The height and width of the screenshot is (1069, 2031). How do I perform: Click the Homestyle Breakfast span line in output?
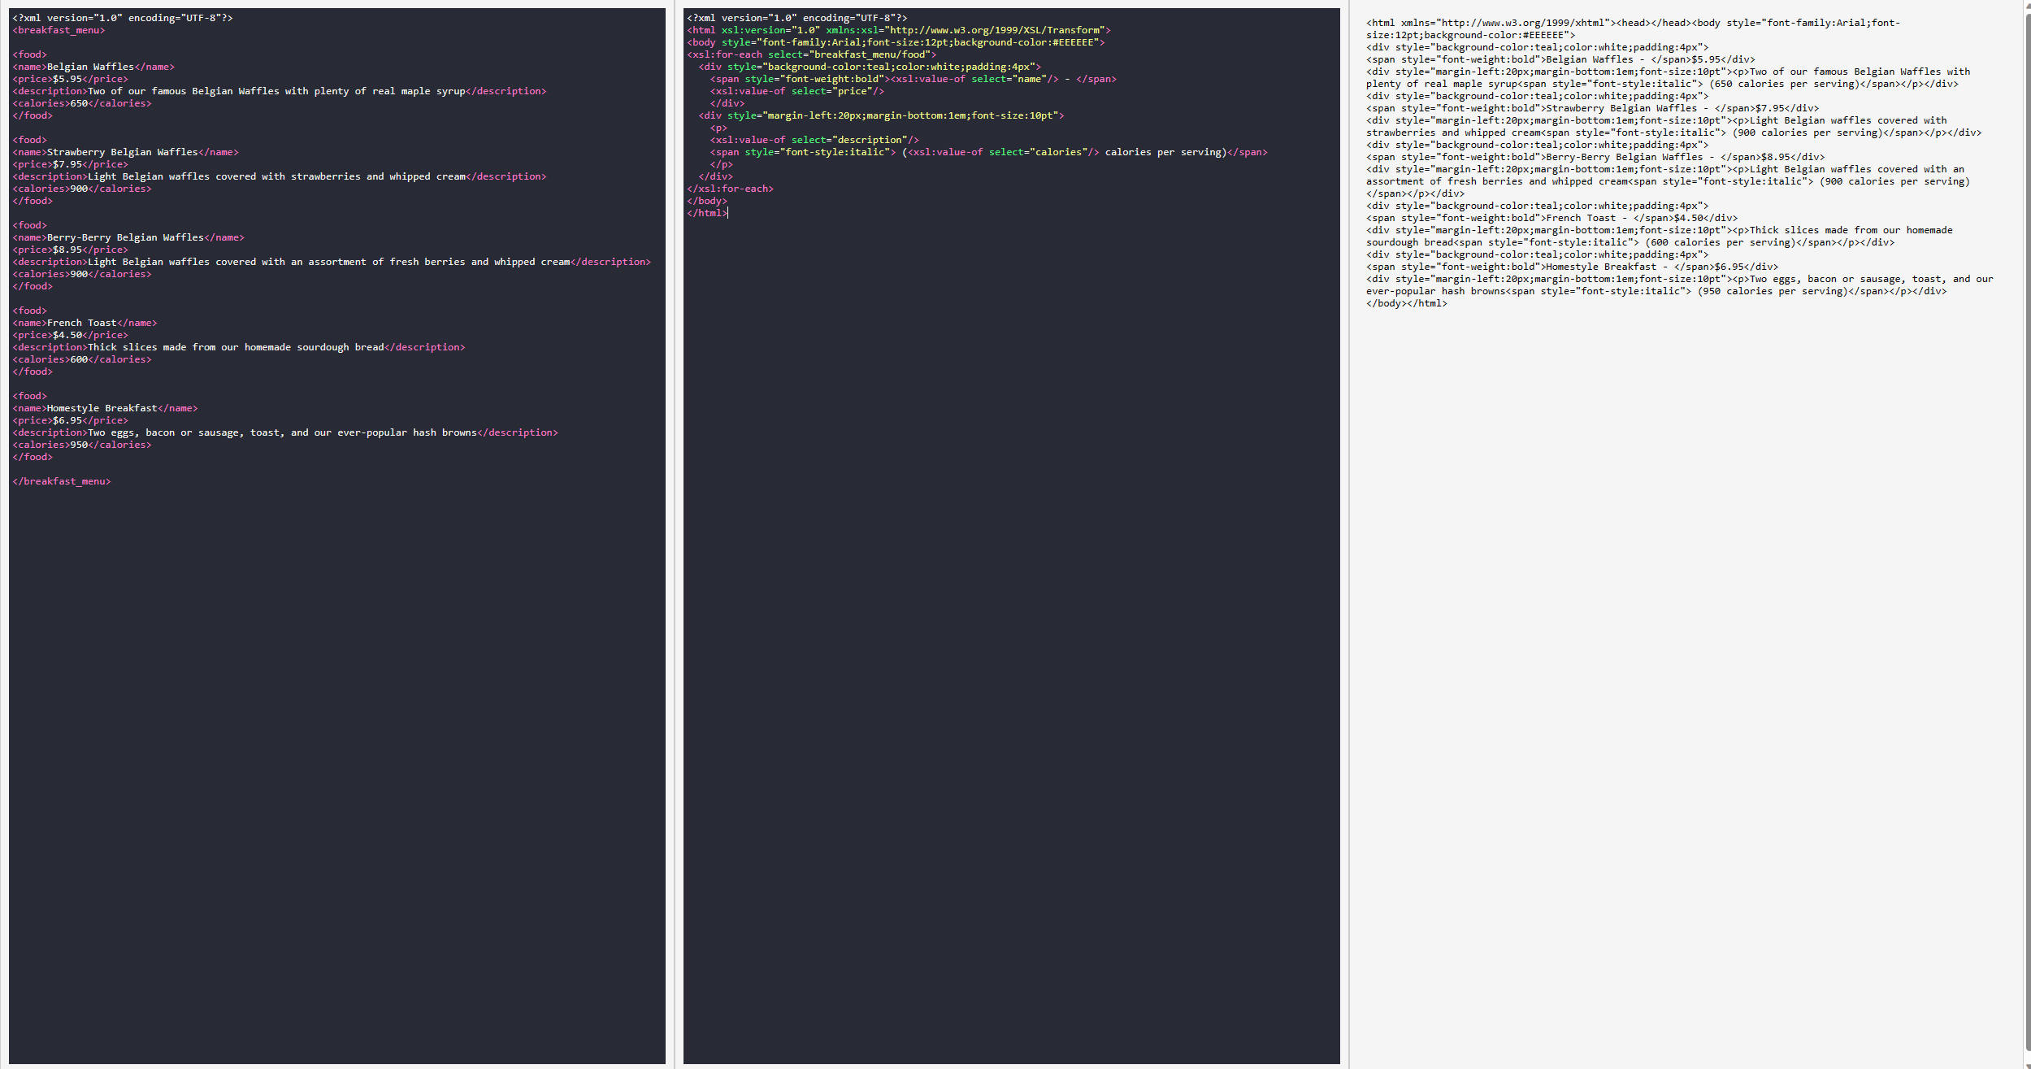1572,267
